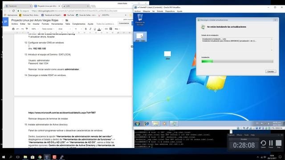Open the Herramientas menu in Google Docs
Screen dimensions: 285x160
click(57, 24)
